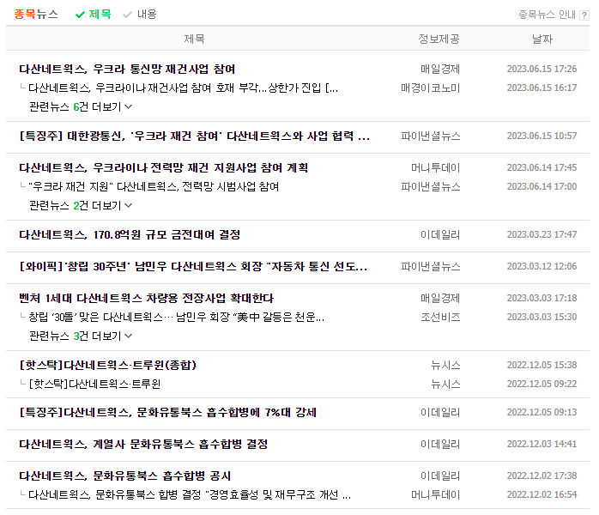Open sub-article 문화유통북스 합병 결정 "경영효율성 및 재무구조 개선
The width and height of the screenshot is (599, 515).
(x=190, y=495)
